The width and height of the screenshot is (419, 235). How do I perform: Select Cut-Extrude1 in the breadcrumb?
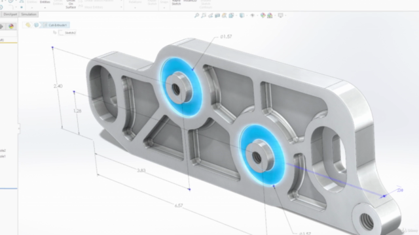[x=58, y=25]
